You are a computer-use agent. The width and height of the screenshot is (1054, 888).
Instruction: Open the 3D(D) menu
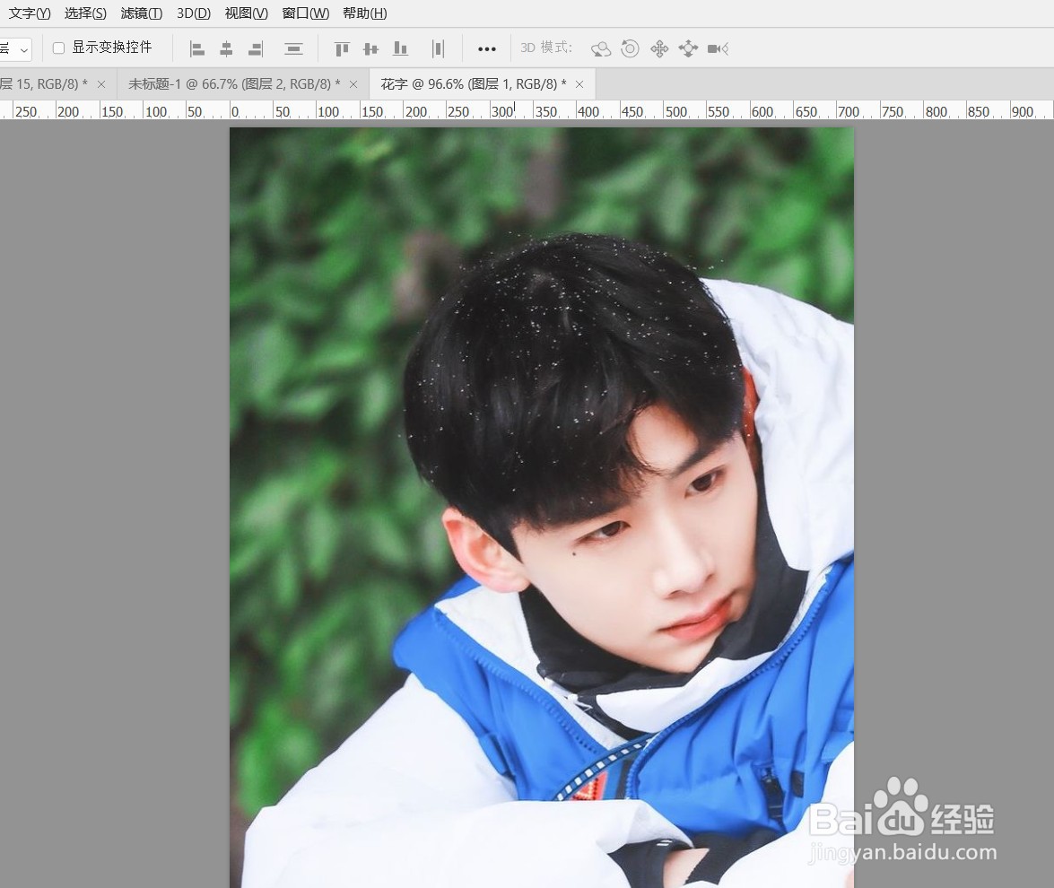coord(194,13)
